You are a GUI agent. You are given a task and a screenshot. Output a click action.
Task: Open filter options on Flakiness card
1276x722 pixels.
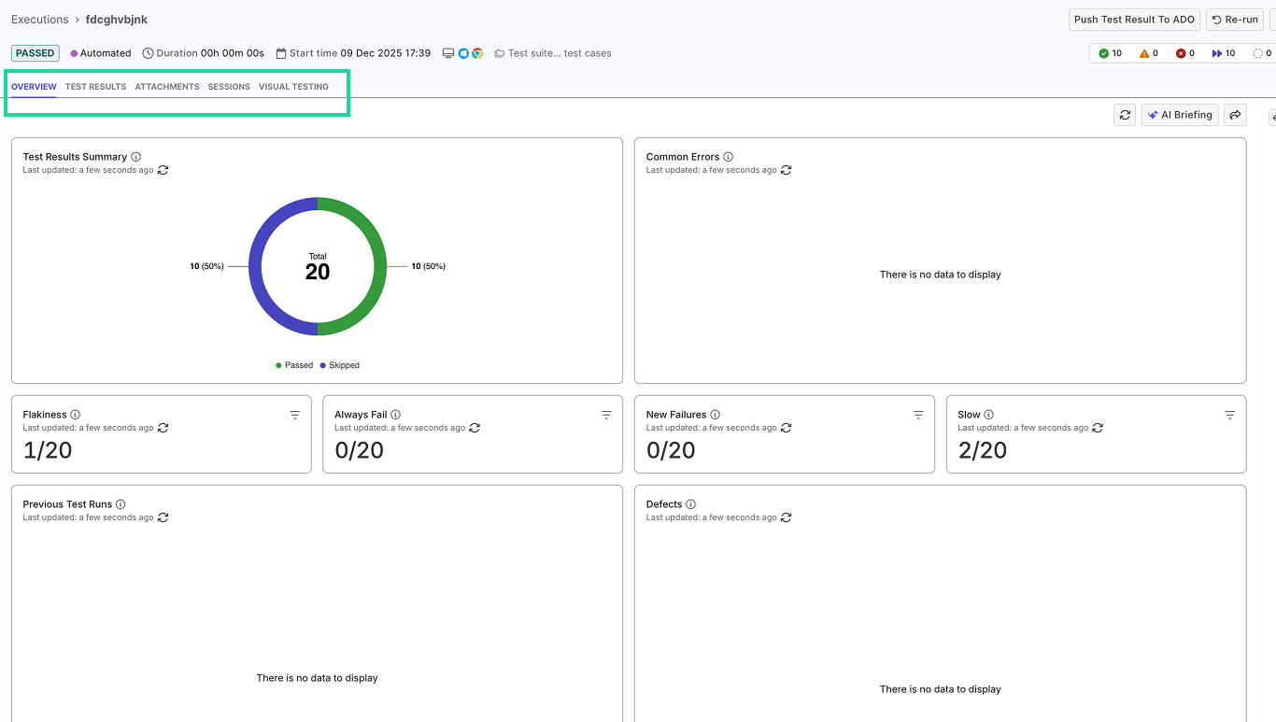[x=295, y=415]
